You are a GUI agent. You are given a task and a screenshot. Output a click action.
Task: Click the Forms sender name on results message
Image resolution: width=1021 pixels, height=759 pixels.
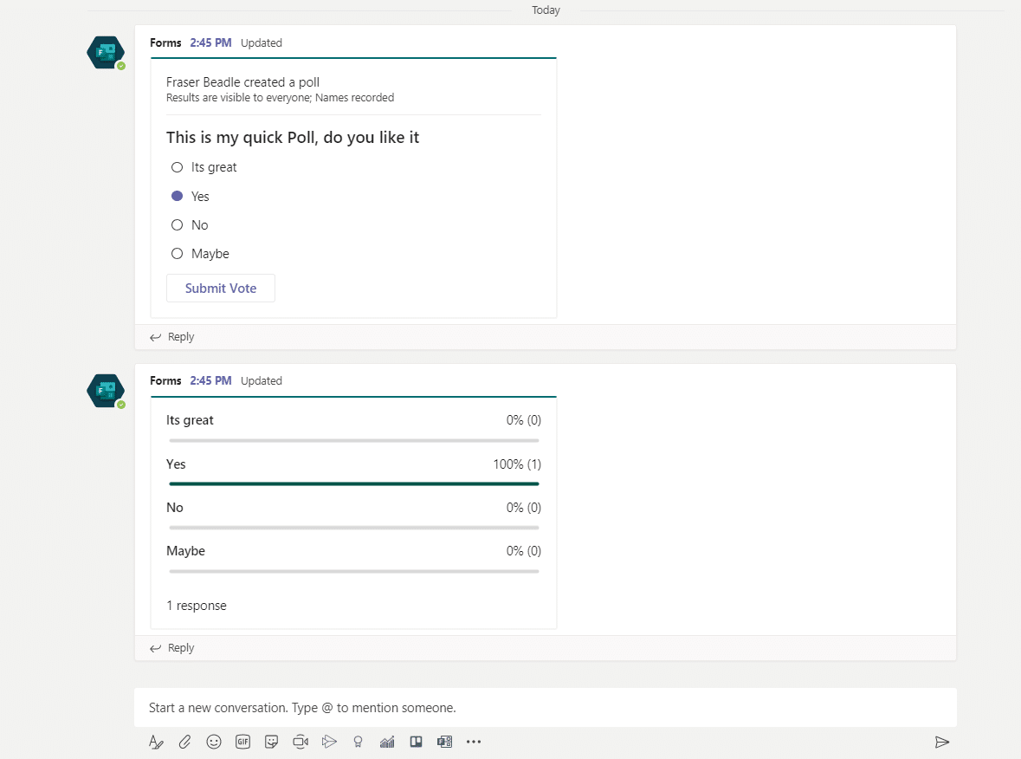pos(165,381)
